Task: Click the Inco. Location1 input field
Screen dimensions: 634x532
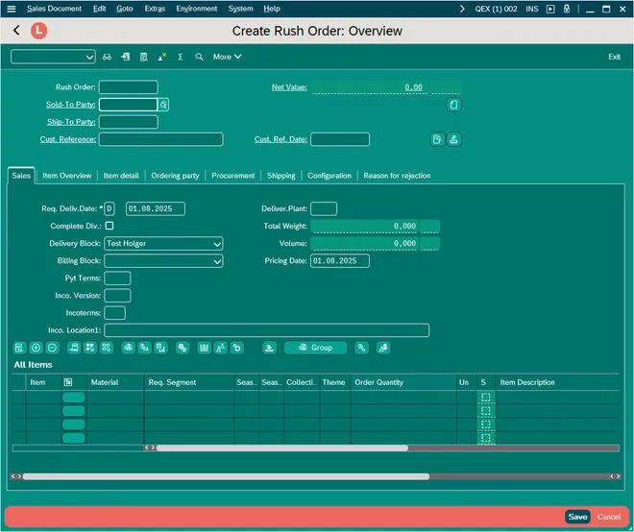Action: tap(266, 330)
